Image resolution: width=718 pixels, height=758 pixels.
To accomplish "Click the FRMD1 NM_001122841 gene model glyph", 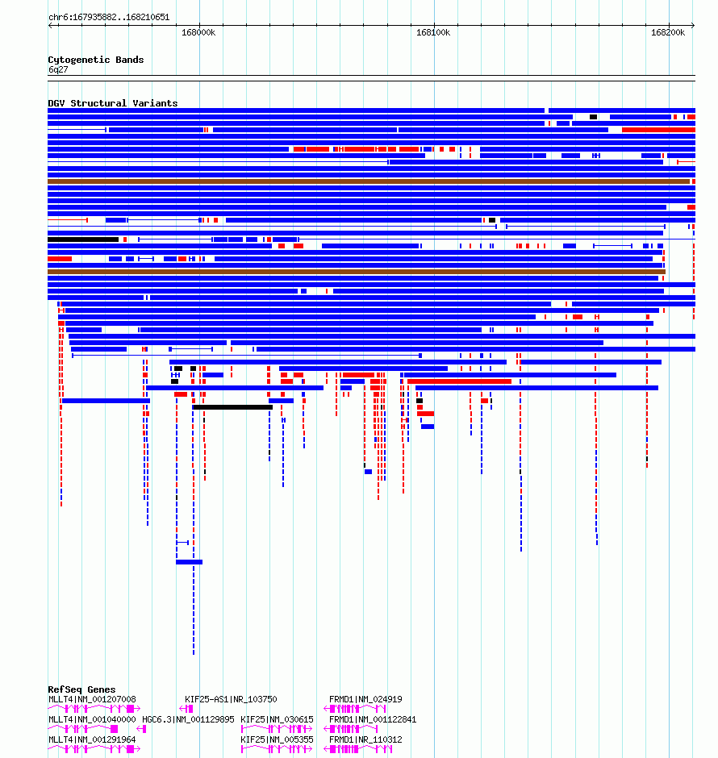I will tap(351, 729).
